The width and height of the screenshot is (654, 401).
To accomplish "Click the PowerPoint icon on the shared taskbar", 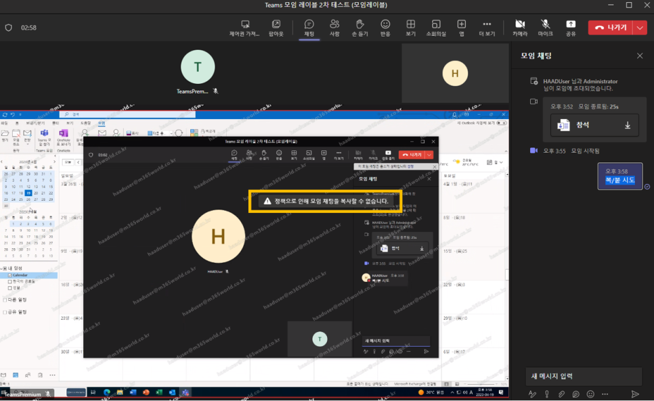I will 146,392.
